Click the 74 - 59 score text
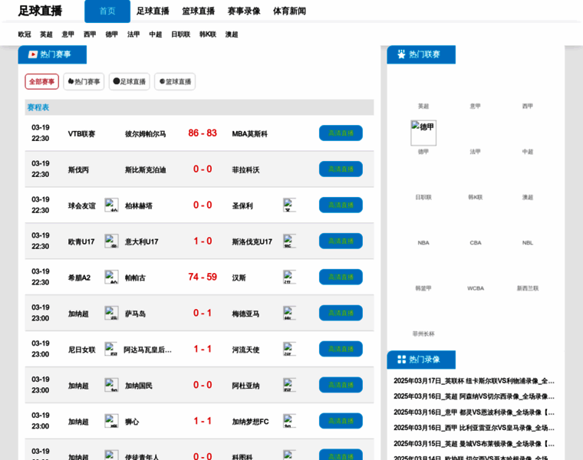 coord(203,277)
